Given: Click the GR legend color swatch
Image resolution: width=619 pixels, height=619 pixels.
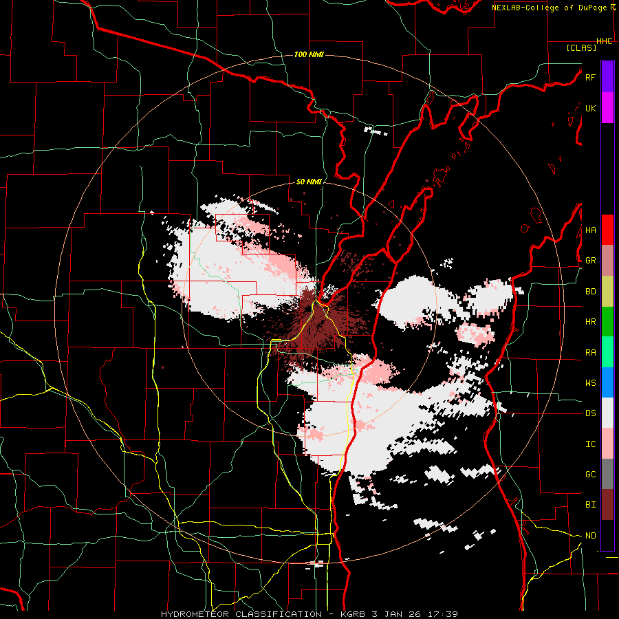Looking at the screenshot, I should (607, 260).
